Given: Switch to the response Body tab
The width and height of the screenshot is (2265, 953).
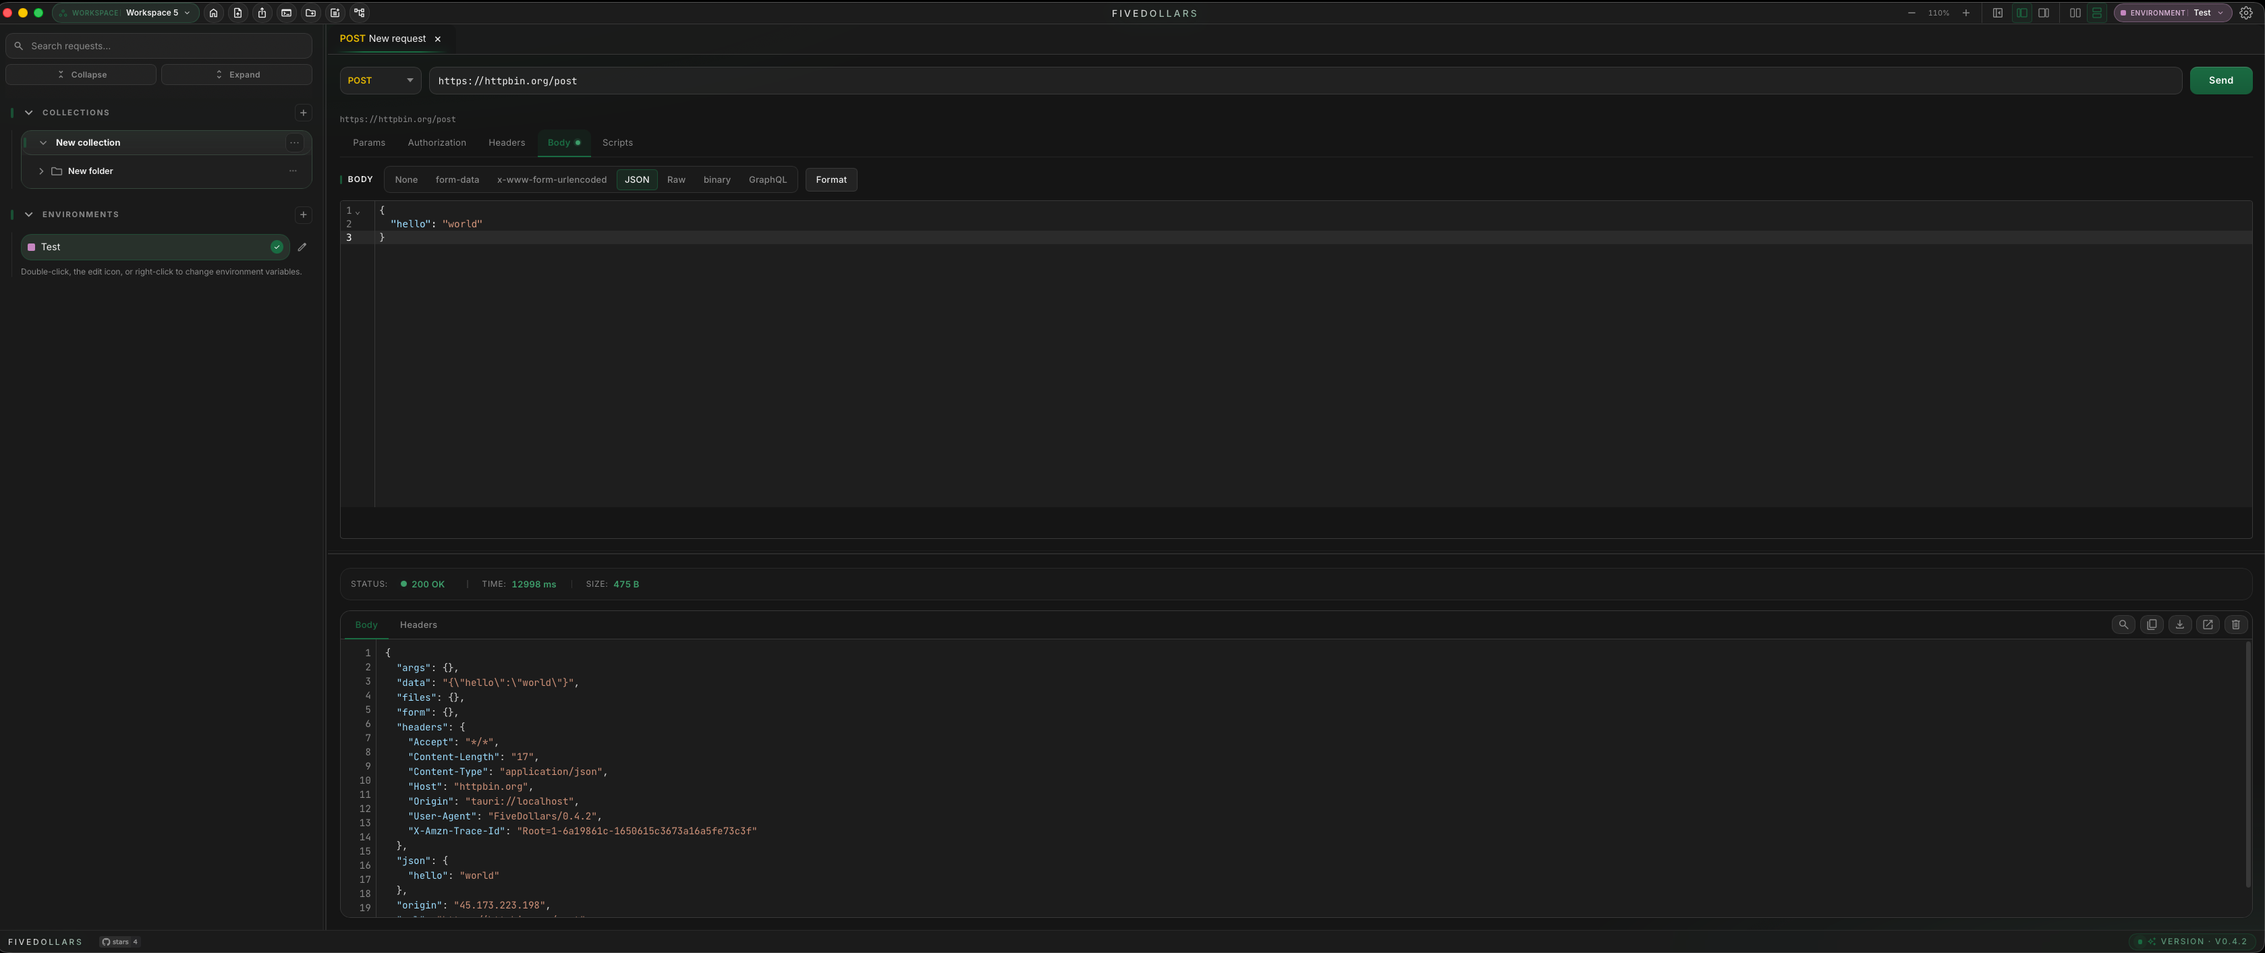Looking at the screenshot, I should [x=366, y=625].
